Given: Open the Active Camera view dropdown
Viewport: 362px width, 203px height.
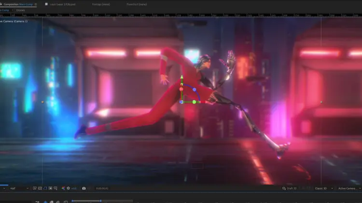Looking at the screenshot, I should click(x=349, y=188).
